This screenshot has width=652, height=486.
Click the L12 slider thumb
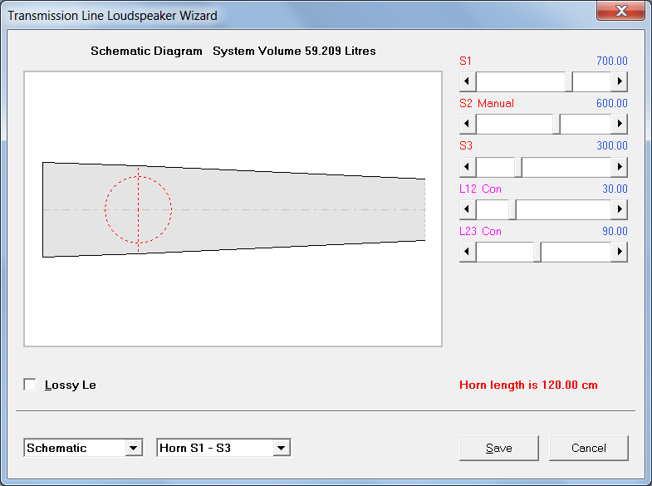pos(512,209)
